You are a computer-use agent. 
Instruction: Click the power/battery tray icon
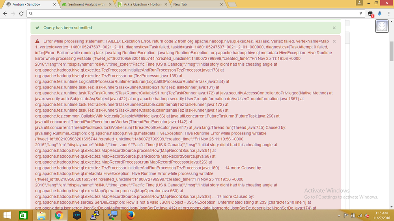(353, 215)
